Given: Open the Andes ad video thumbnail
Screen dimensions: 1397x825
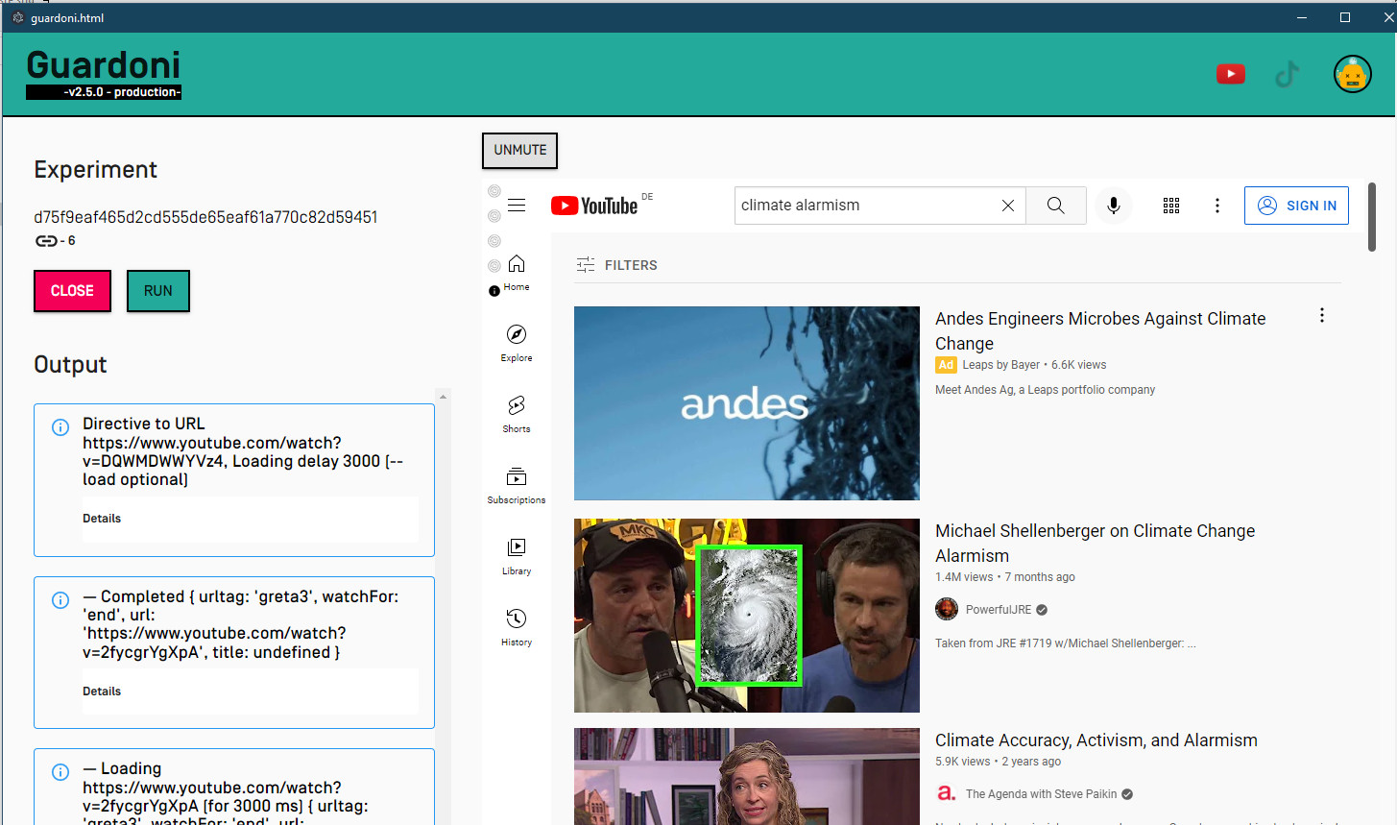Looking at the screenshot, I should point(747,403).
